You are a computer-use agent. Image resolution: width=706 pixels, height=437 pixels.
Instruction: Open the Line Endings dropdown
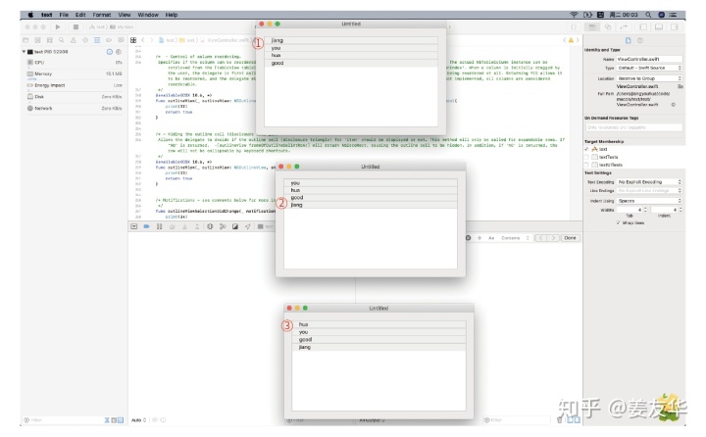click(x=649, y=191)
